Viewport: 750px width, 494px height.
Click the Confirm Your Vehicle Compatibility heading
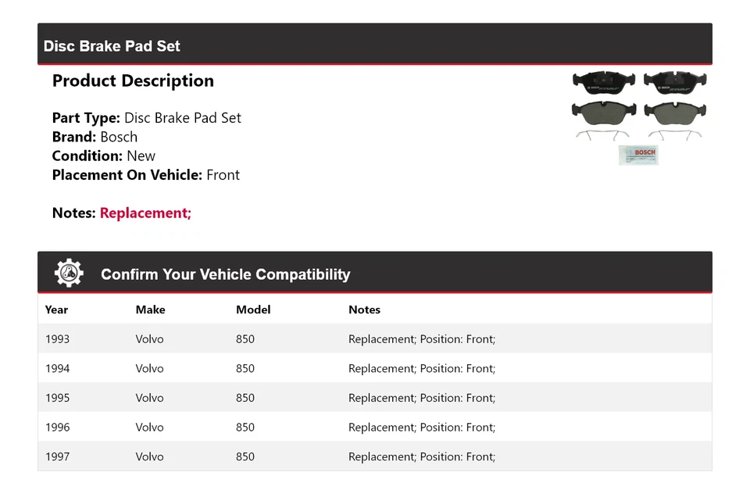(x=225, y=274)
